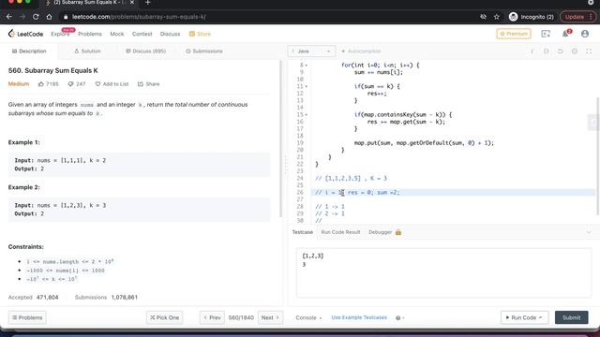This screenshot has width=600, height=337.
Task: Click the Share button
Action: (x=148, y=84)
